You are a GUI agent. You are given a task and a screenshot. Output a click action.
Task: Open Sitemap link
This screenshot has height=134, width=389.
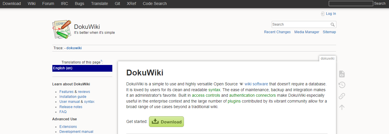point(329,32)
